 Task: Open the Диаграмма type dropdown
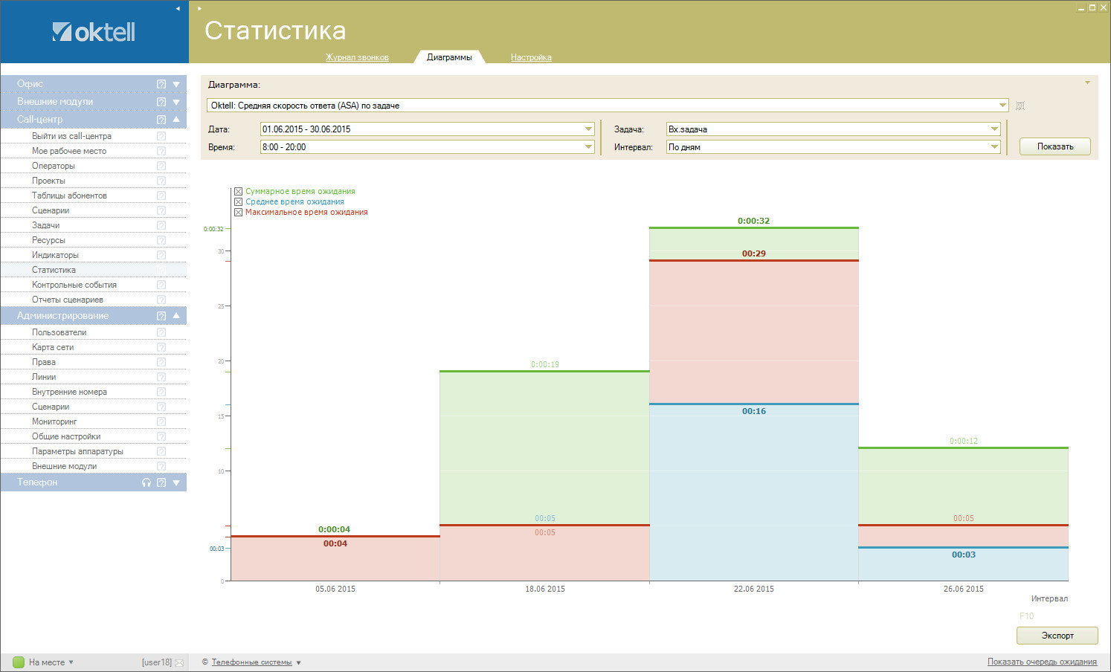click(1002, 106)
